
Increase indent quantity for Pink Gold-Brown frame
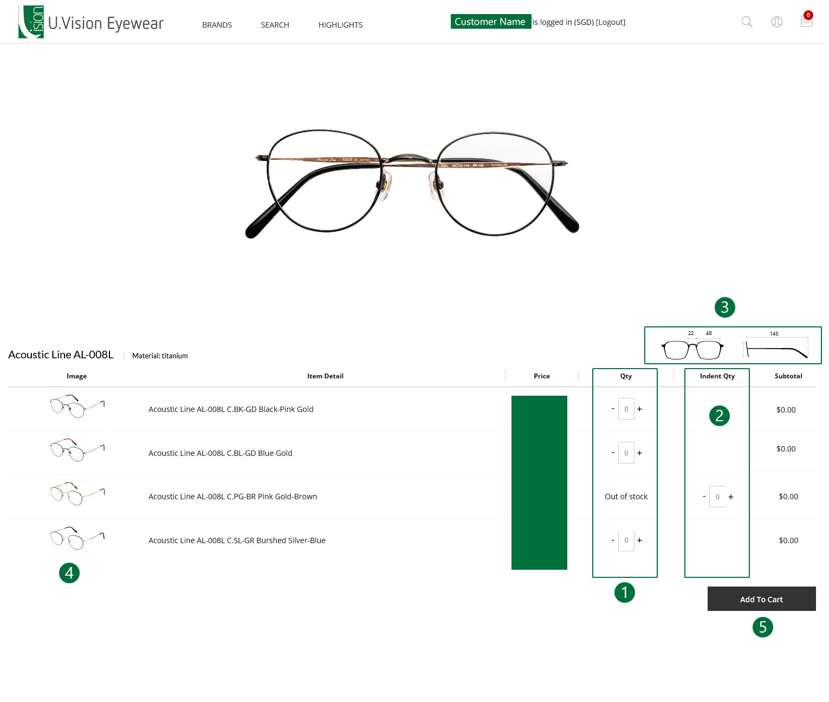(730, 497)
